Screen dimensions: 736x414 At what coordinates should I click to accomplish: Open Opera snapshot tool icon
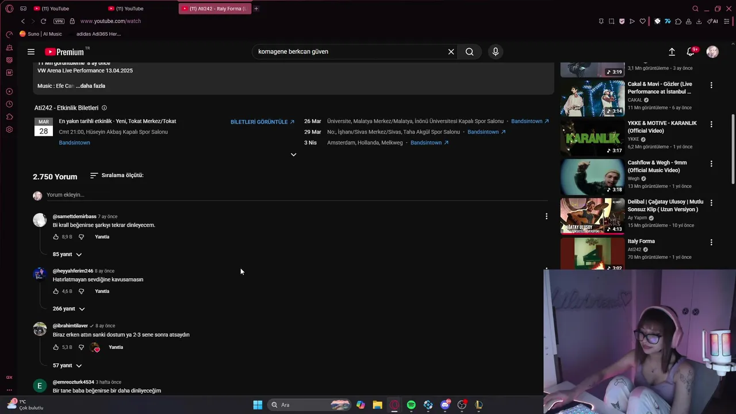pyautogui.click(x=611, y=21)
